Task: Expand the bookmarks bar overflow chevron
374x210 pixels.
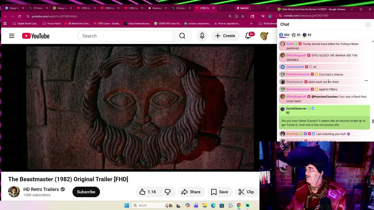Action: pos(251,23)
